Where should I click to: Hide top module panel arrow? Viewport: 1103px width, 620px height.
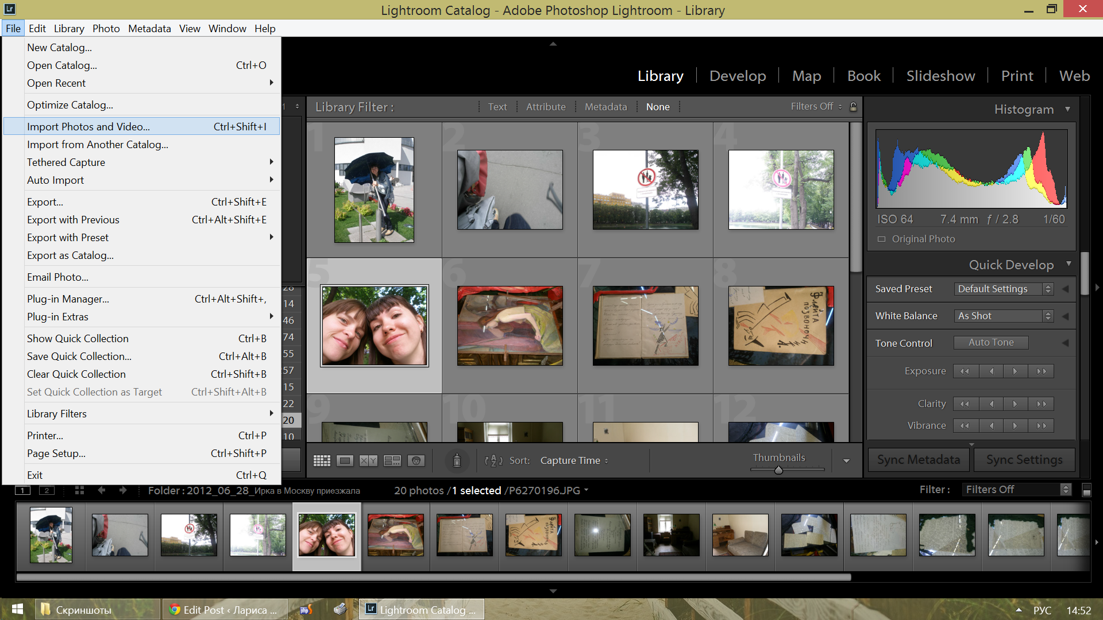click(553, 44)
